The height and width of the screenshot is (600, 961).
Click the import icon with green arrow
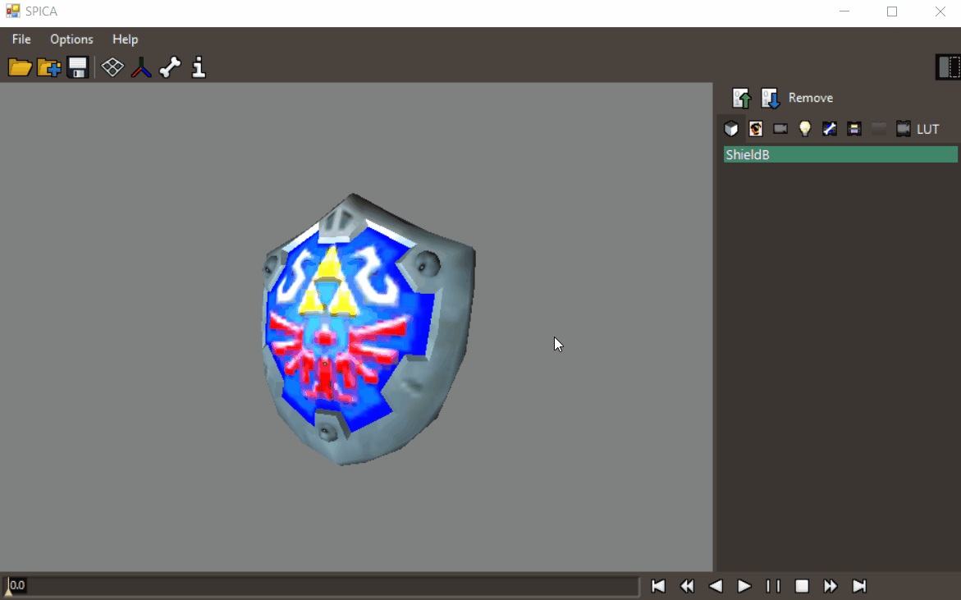point(742,98)
